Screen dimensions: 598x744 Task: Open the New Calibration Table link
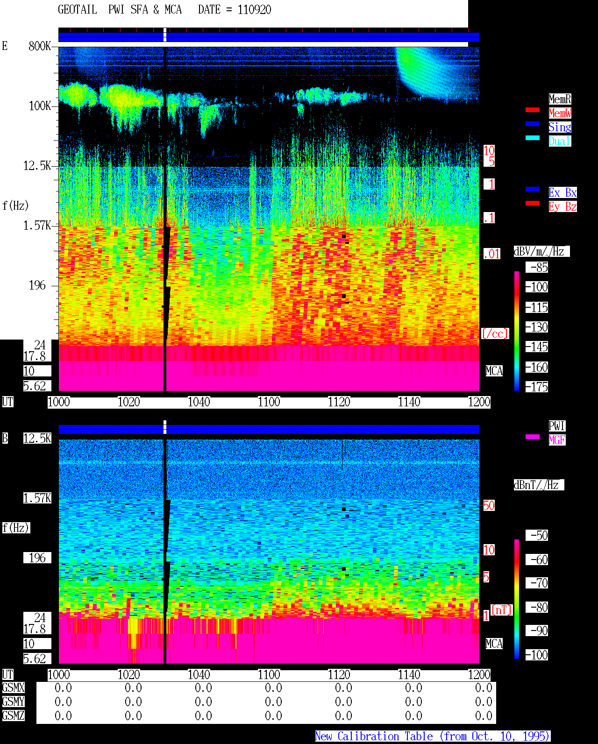(x=432, y=737)
